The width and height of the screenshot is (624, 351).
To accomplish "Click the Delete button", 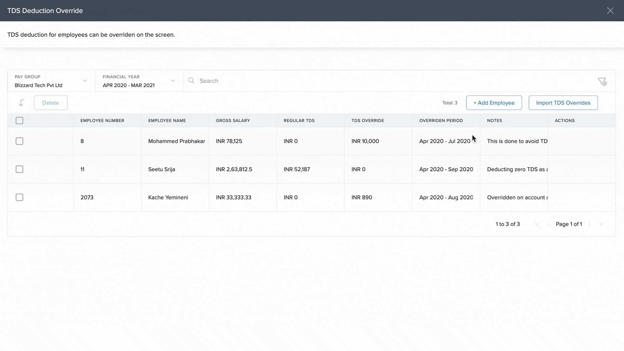I will click(x=51, y=103).
